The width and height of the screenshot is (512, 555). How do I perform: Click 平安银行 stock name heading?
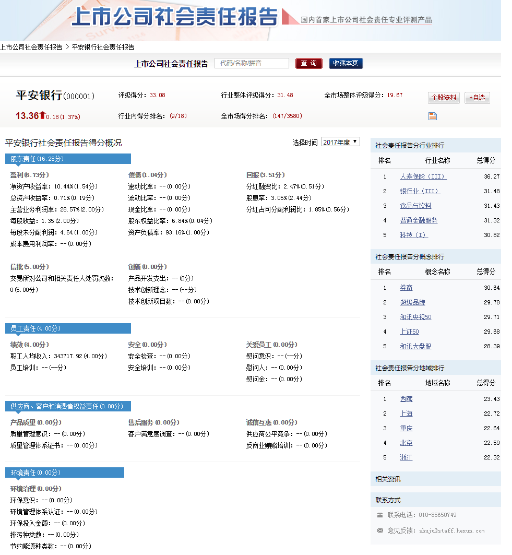(39, 95)
